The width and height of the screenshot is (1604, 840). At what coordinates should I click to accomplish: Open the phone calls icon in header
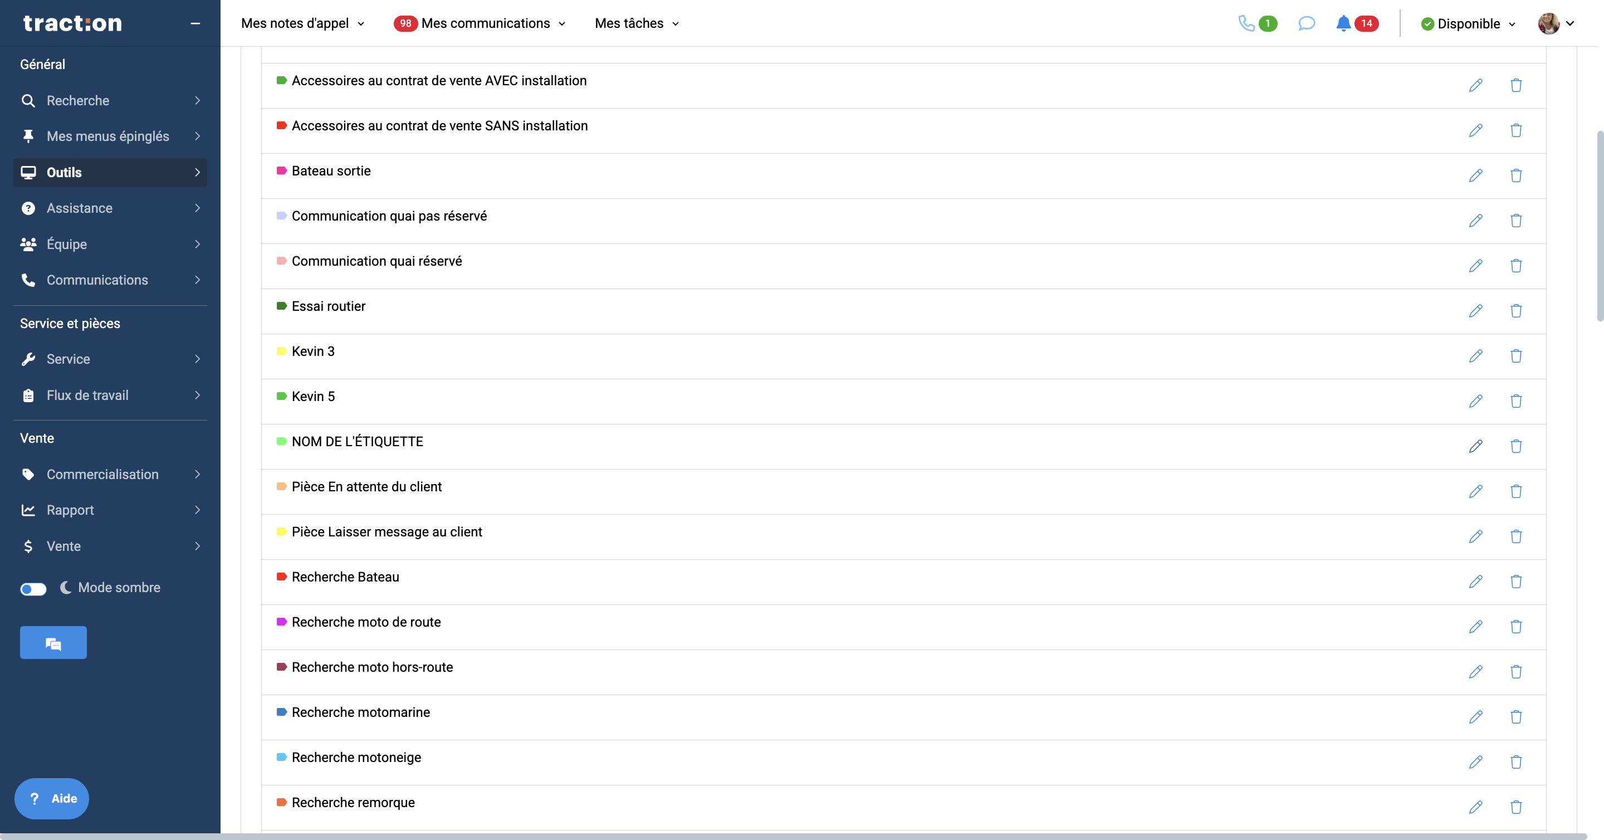click(1246, 23)
